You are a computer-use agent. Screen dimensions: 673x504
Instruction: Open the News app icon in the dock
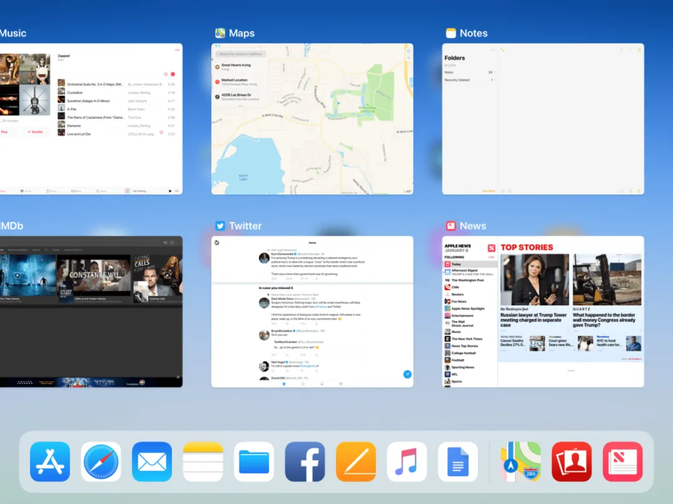(x=623, y=462)
